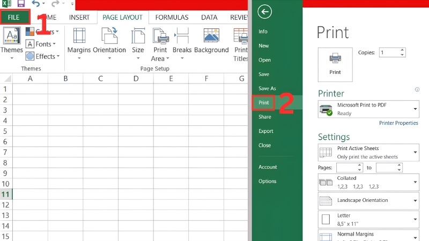This screenshot has height=241, width=429.
Task: Click the Copies number field
Action: [389, 52]
